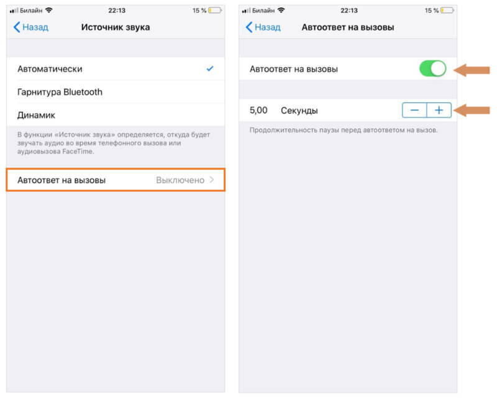The image size is (497, 400).
Task: Click the Выключено status value
Action: 180,180
